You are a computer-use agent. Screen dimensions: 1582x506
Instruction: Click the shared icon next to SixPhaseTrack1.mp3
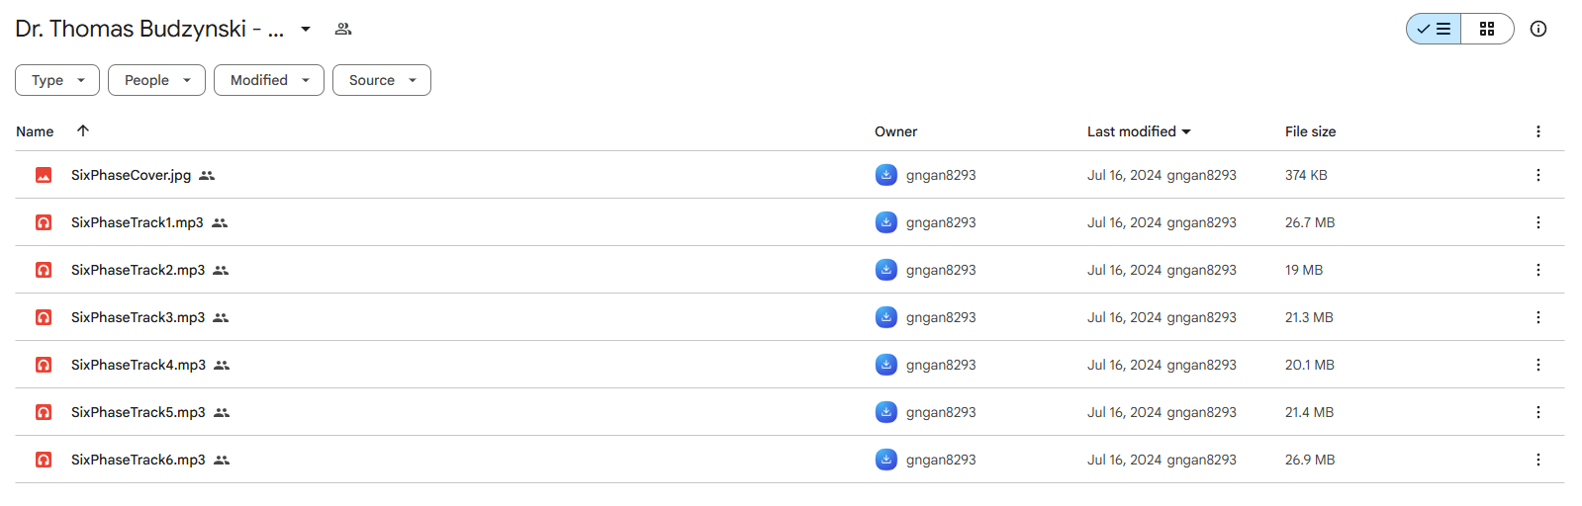click(220, 222)
